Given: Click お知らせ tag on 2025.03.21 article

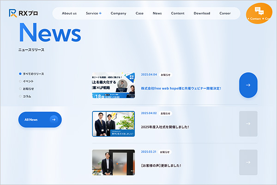Looking at the screenshot, I should pyautogui.click(x=165, y=152).
